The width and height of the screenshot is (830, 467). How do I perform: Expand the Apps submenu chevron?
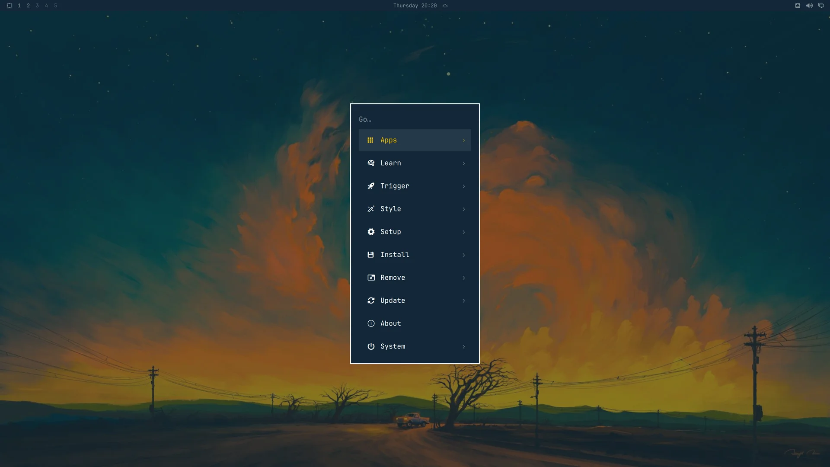464,140
